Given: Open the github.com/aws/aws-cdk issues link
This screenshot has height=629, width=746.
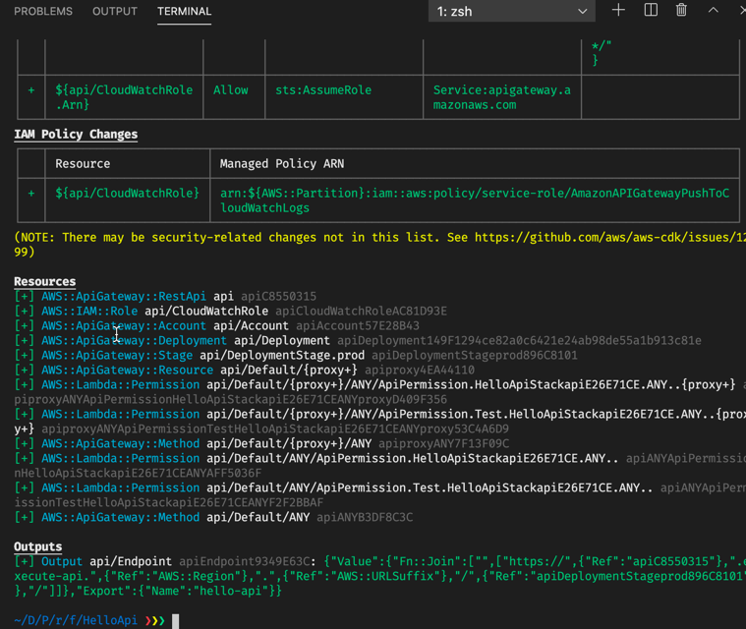Looking at the screenshot, I should pyautogui.click(x=610, y=237).
